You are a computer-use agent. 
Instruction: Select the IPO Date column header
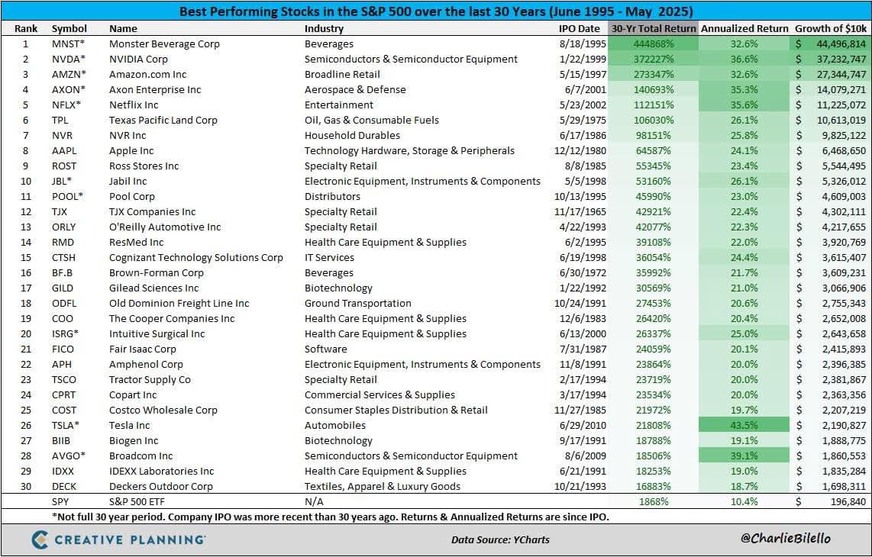[x=580, y=28]
